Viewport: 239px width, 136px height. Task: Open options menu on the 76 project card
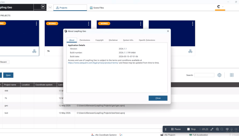tap(88, 23)
